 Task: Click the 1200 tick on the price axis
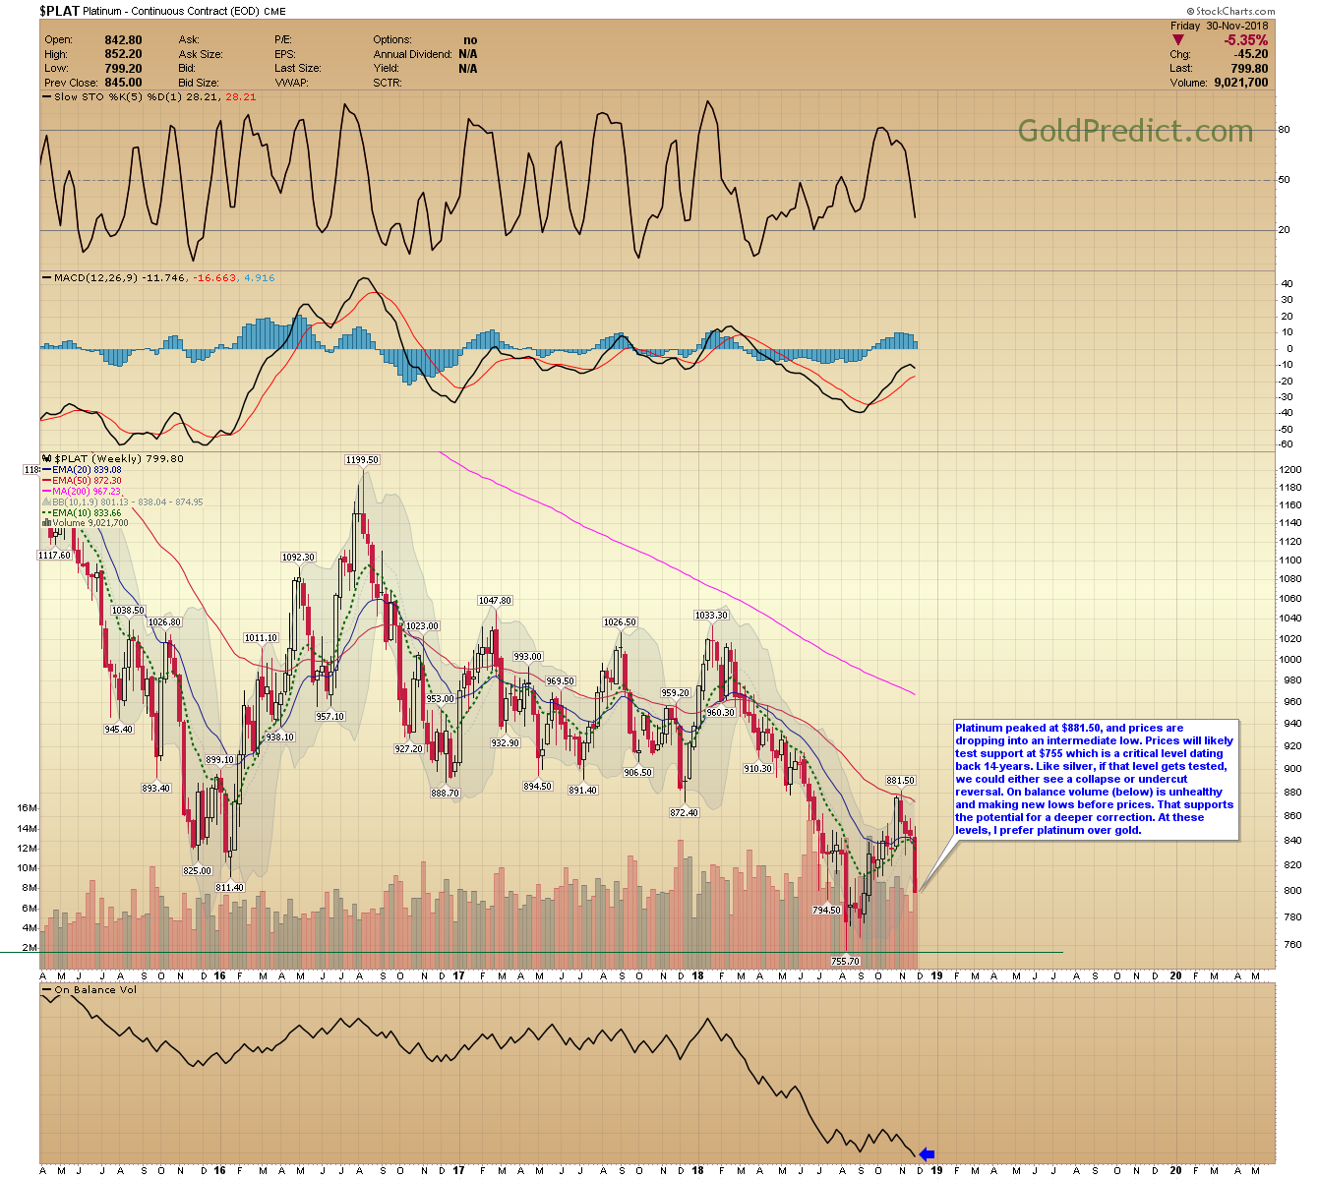(x=1289, y=470)
